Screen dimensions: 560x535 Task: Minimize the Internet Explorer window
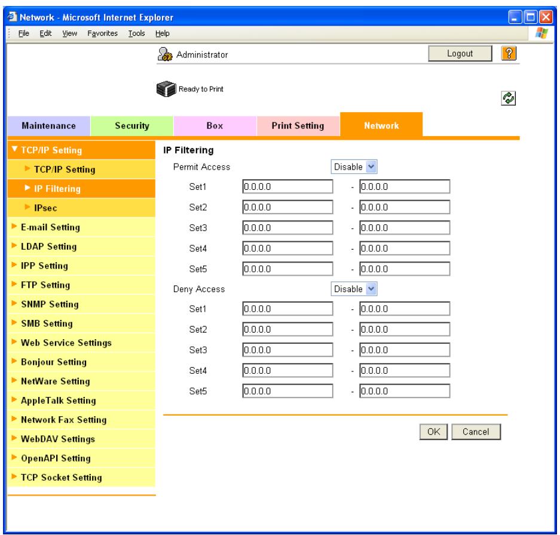pos(515,17)
